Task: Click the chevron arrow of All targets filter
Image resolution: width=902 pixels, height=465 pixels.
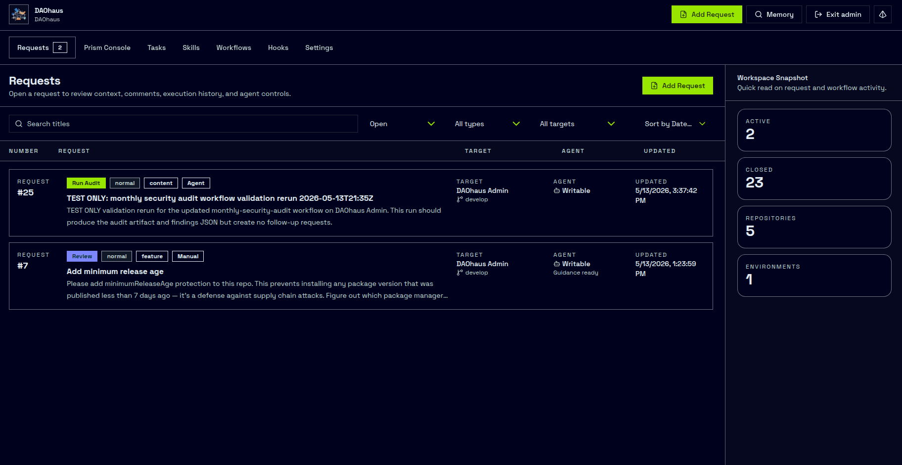Action: (x=611, y=124)
